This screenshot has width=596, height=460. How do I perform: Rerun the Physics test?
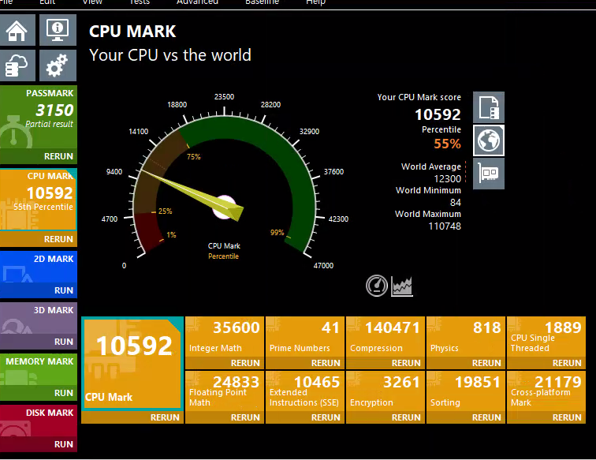tap(486, 363)
